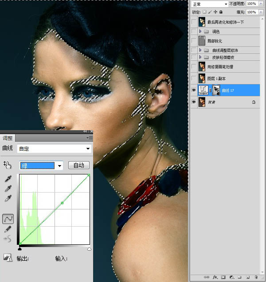Open the channel dropdown showing 绿
The image size is (266, 282).
[41, 166]
